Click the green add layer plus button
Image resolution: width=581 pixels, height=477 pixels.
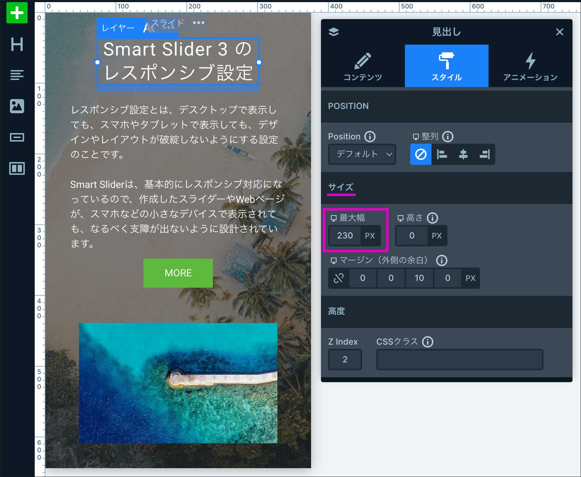[x=17, y=13]
